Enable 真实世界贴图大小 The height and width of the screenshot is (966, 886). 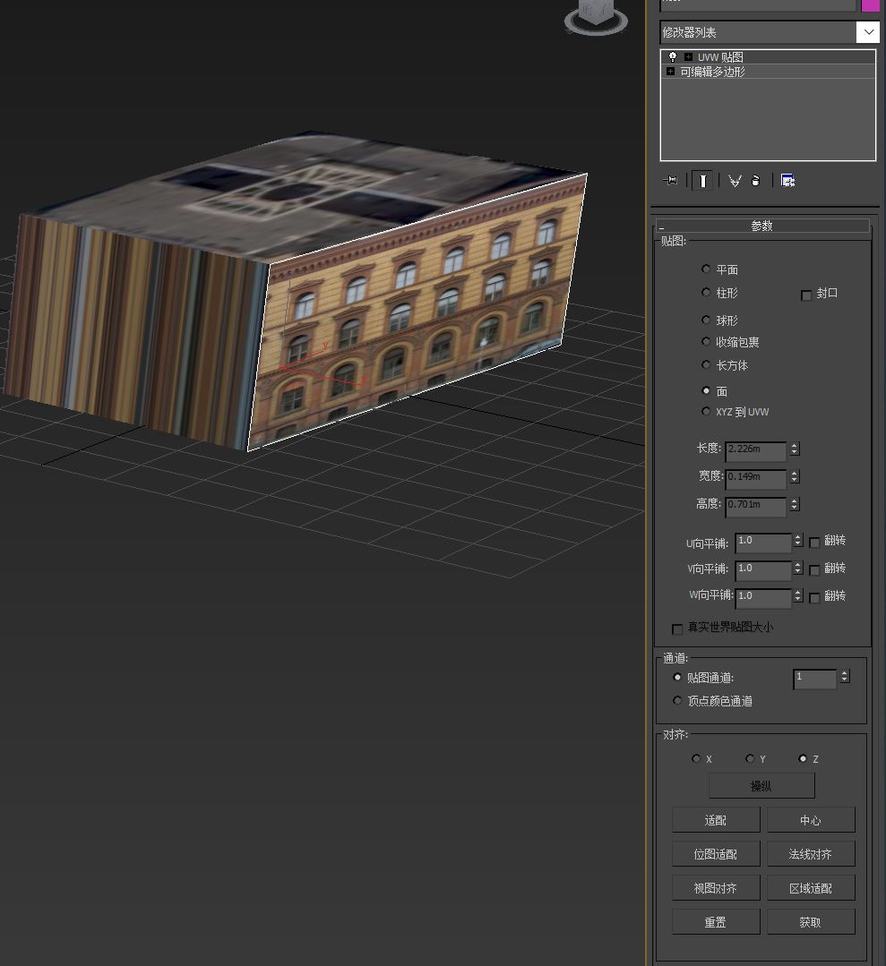677,628
